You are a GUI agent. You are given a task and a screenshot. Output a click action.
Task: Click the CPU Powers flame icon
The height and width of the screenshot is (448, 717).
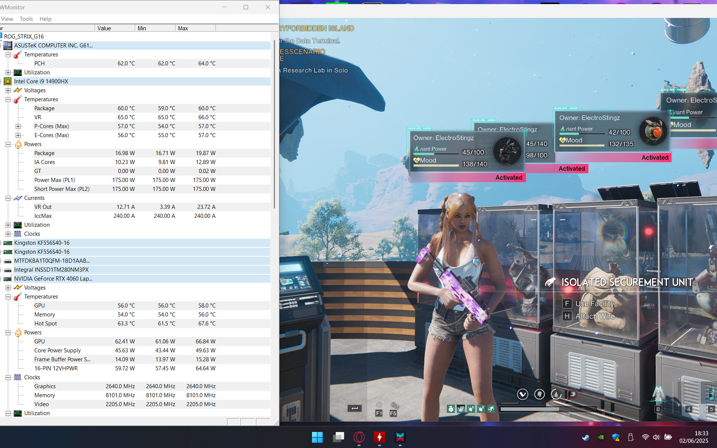click(x=18, y=144)
